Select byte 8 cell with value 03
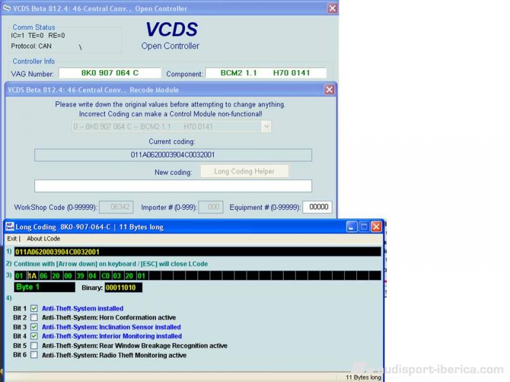The height and width of the screenshot is (382, 510). (117, 276)
